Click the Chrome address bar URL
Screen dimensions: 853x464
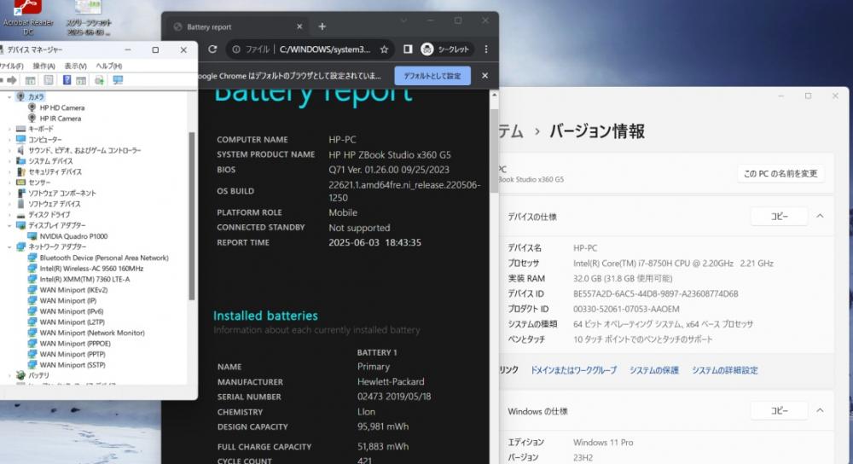click(325, 49)
